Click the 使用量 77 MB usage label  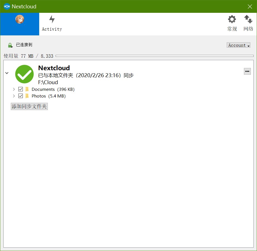[28, 56]
